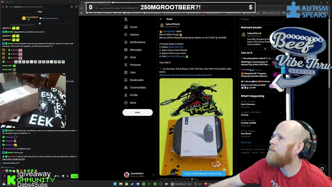Open the kick.com/Bocha_420 chat link
Screen dimensions: 332x187
click(13, 159)
